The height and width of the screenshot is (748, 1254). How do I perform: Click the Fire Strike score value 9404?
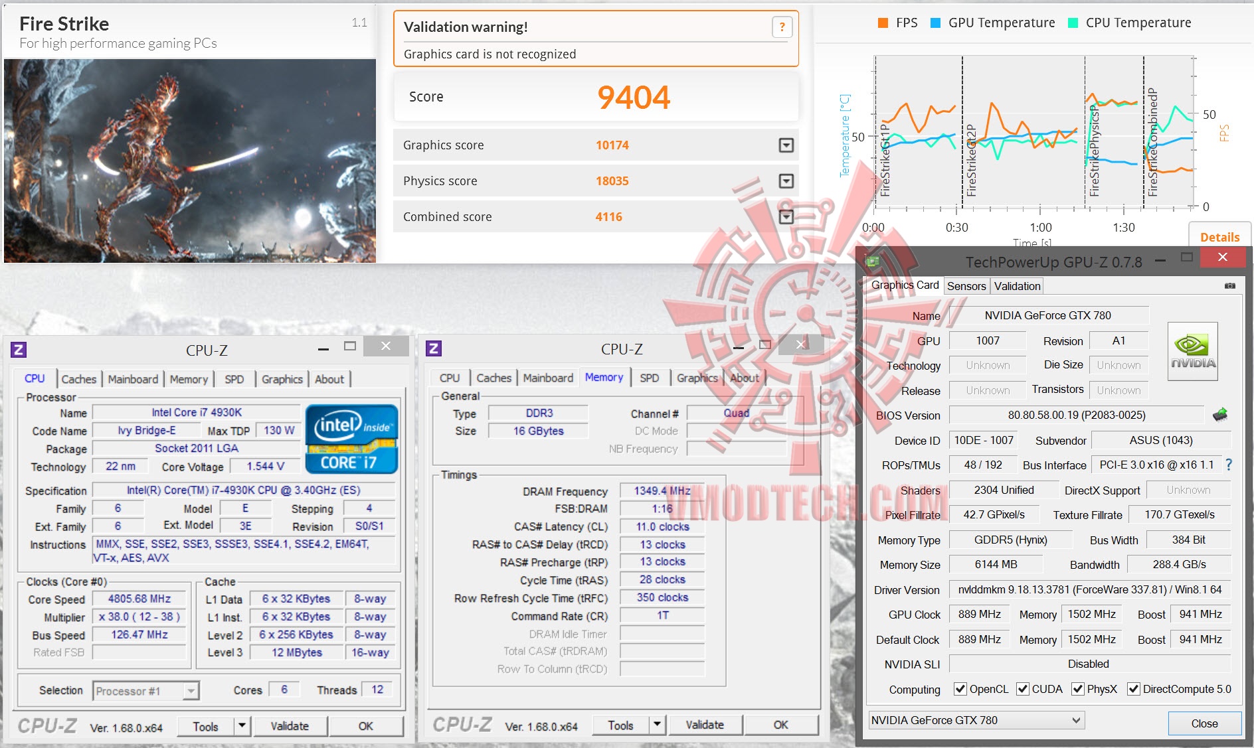pos(634,98)
